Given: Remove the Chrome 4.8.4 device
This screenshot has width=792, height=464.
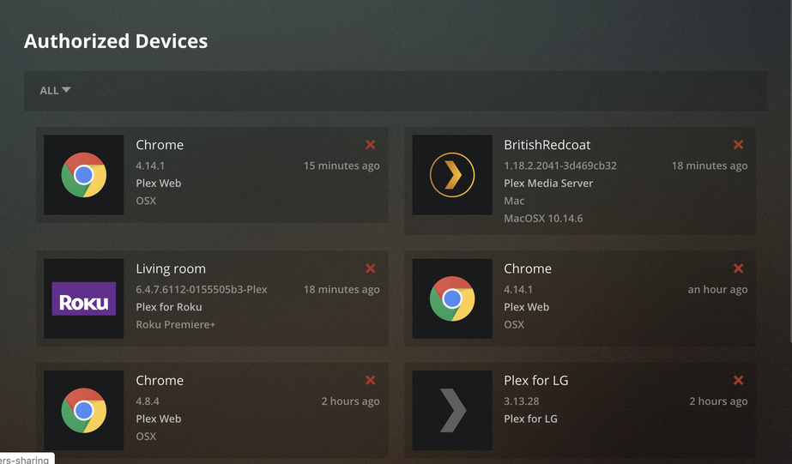Looking at the screenshot, I should [370, 380].
